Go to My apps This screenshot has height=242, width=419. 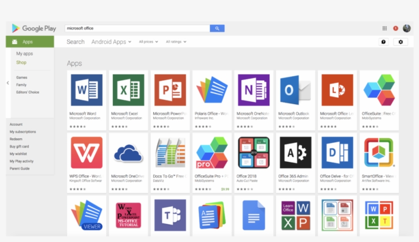25,54
